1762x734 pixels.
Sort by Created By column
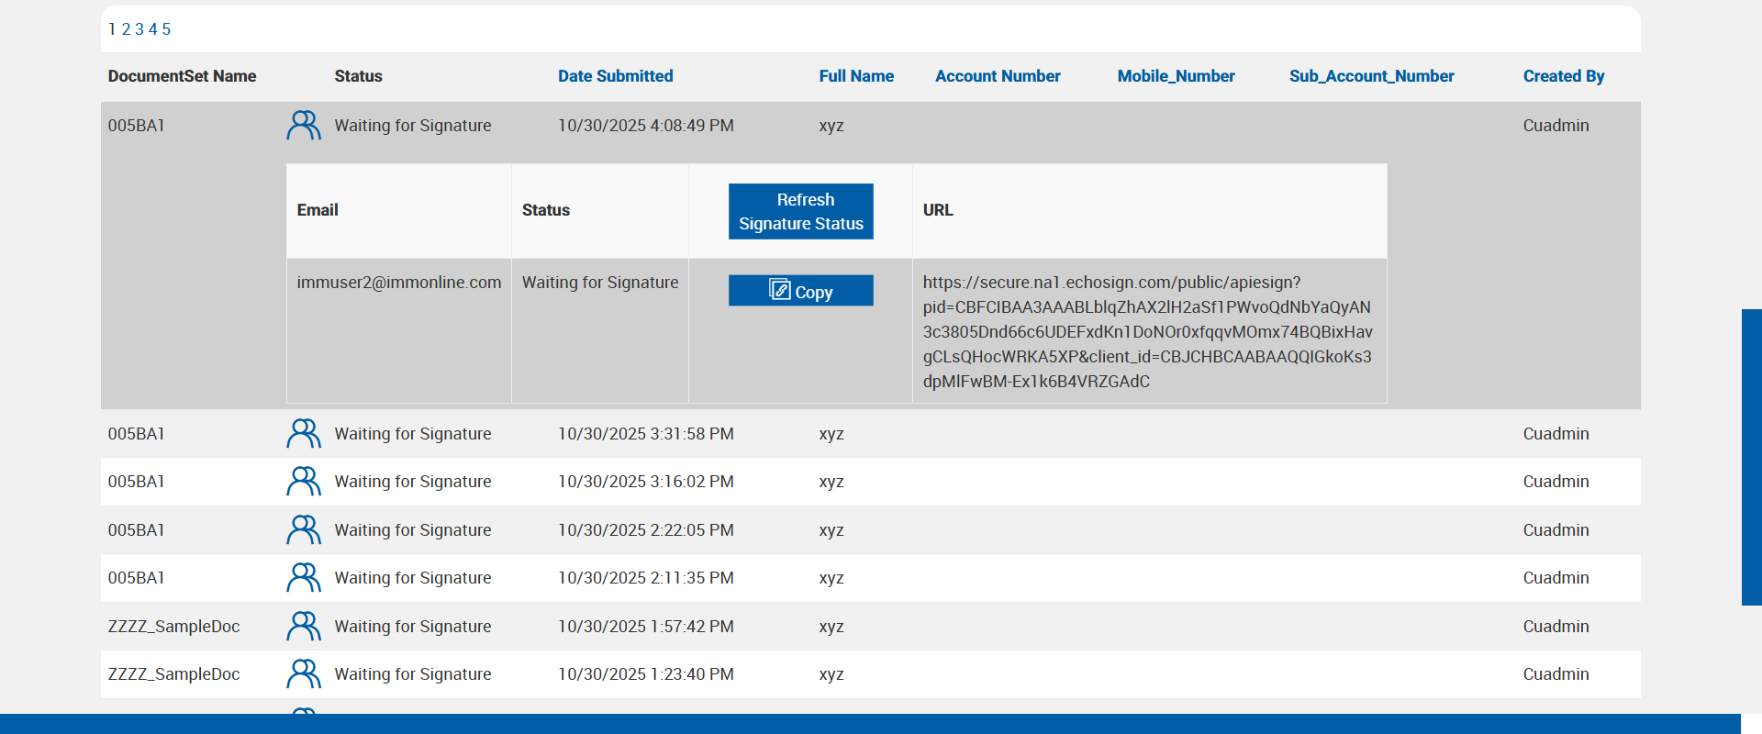click(1564, 76)
